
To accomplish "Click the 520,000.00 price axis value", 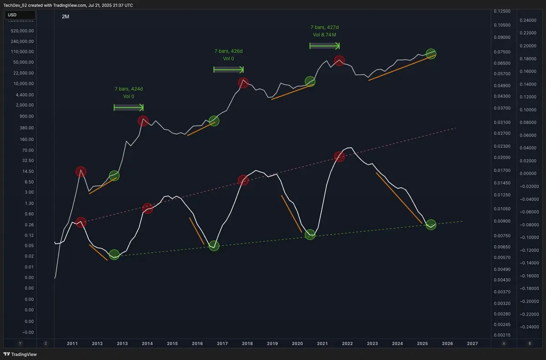I will tap(22, 31).
